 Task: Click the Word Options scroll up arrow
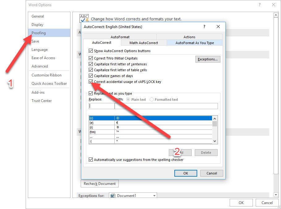276,15
